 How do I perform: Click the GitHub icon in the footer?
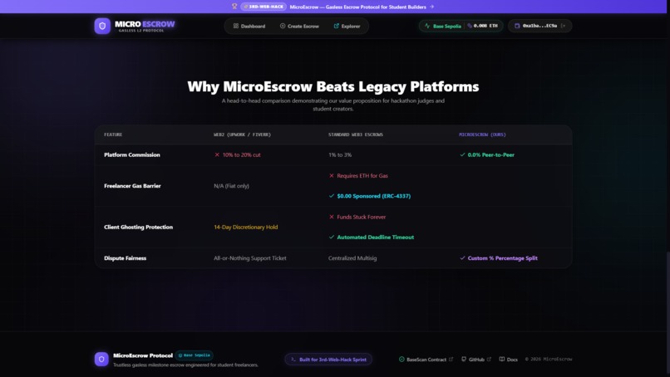click(x=464, y=360)
